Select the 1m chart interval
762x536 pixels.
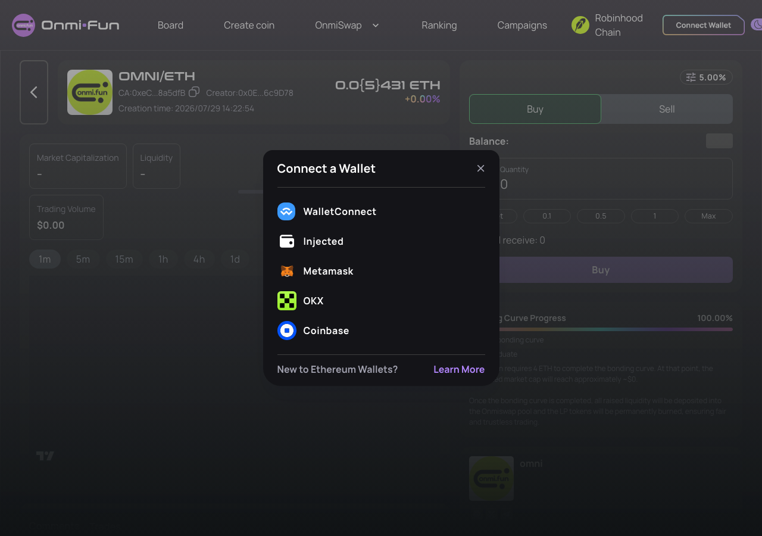45,259
